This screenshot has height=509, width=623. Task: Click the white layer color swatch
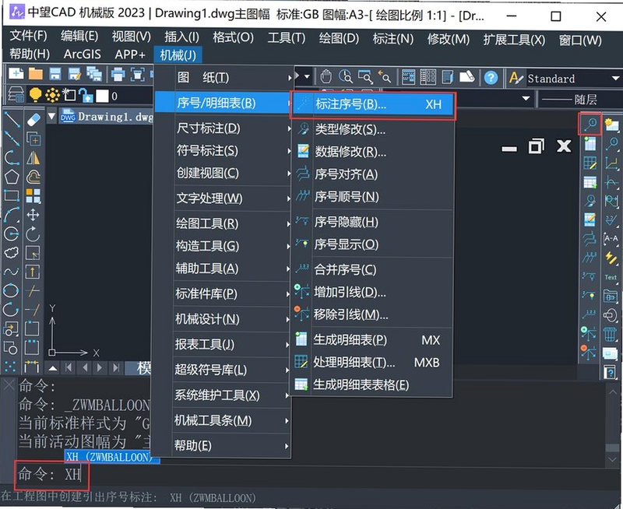tap(102, 96)
